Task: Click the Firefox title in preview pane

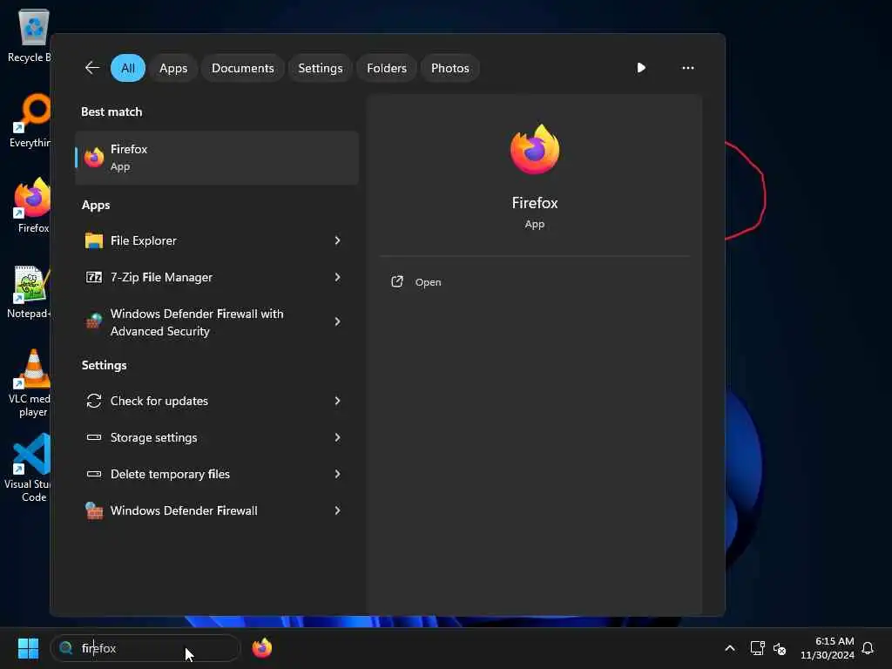Action: point(535,203)
